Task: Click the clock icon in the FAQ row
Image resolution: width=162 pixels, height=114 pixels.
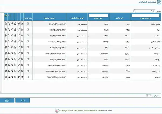Action: (x=12, y=47)
